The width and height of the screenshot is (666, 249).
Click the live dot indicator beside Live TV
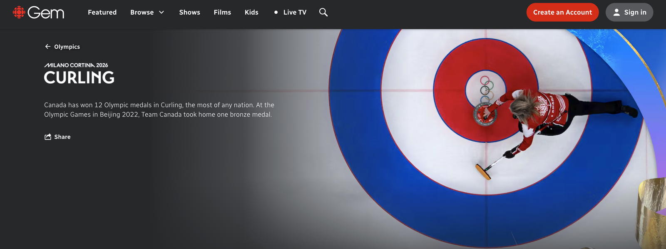[x=276, y=12]
